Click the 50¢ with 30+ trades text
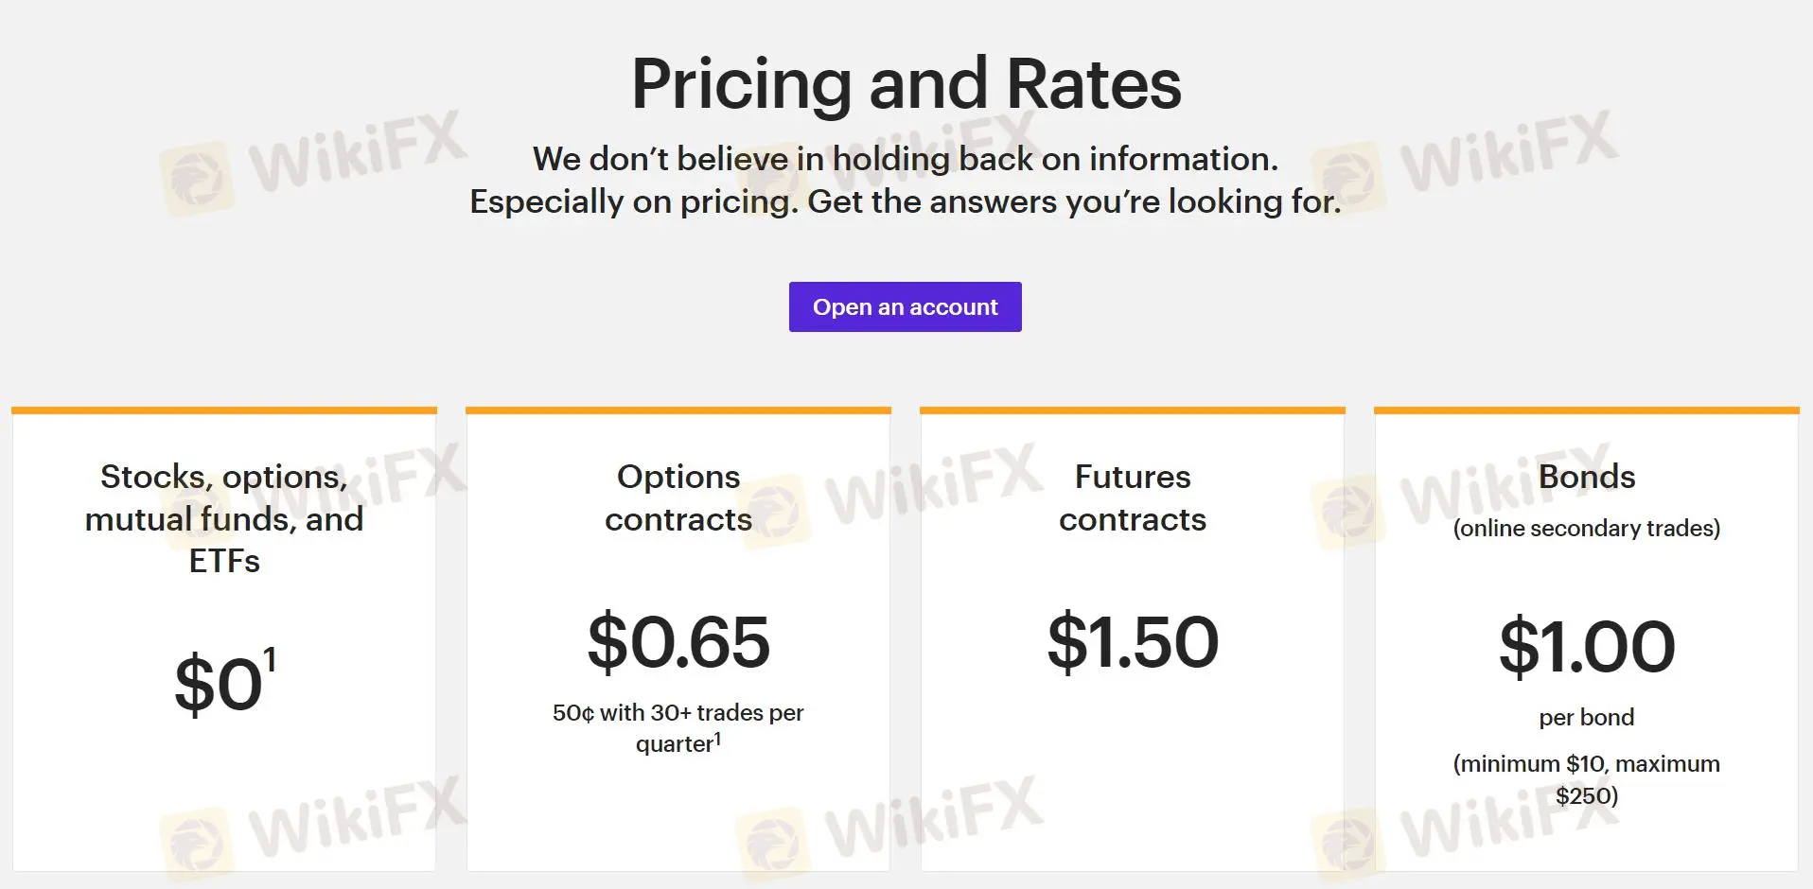The width and height of the screenshot is (1813, 889). (678, 712)
